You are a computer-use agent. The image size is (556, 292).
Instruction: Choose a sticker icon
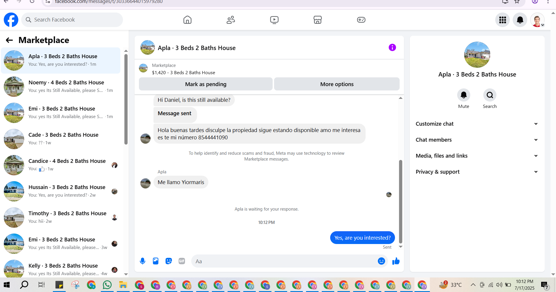coord(169,261)
